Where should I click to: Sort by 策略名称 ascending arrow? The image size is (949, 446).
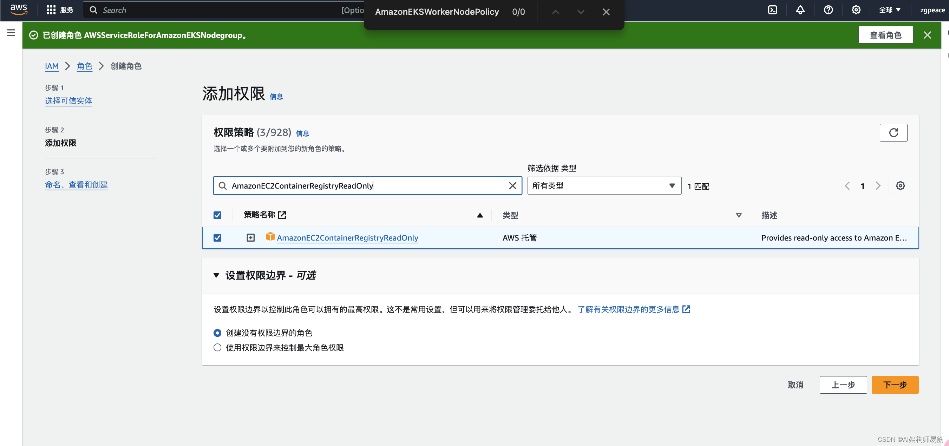480,215
